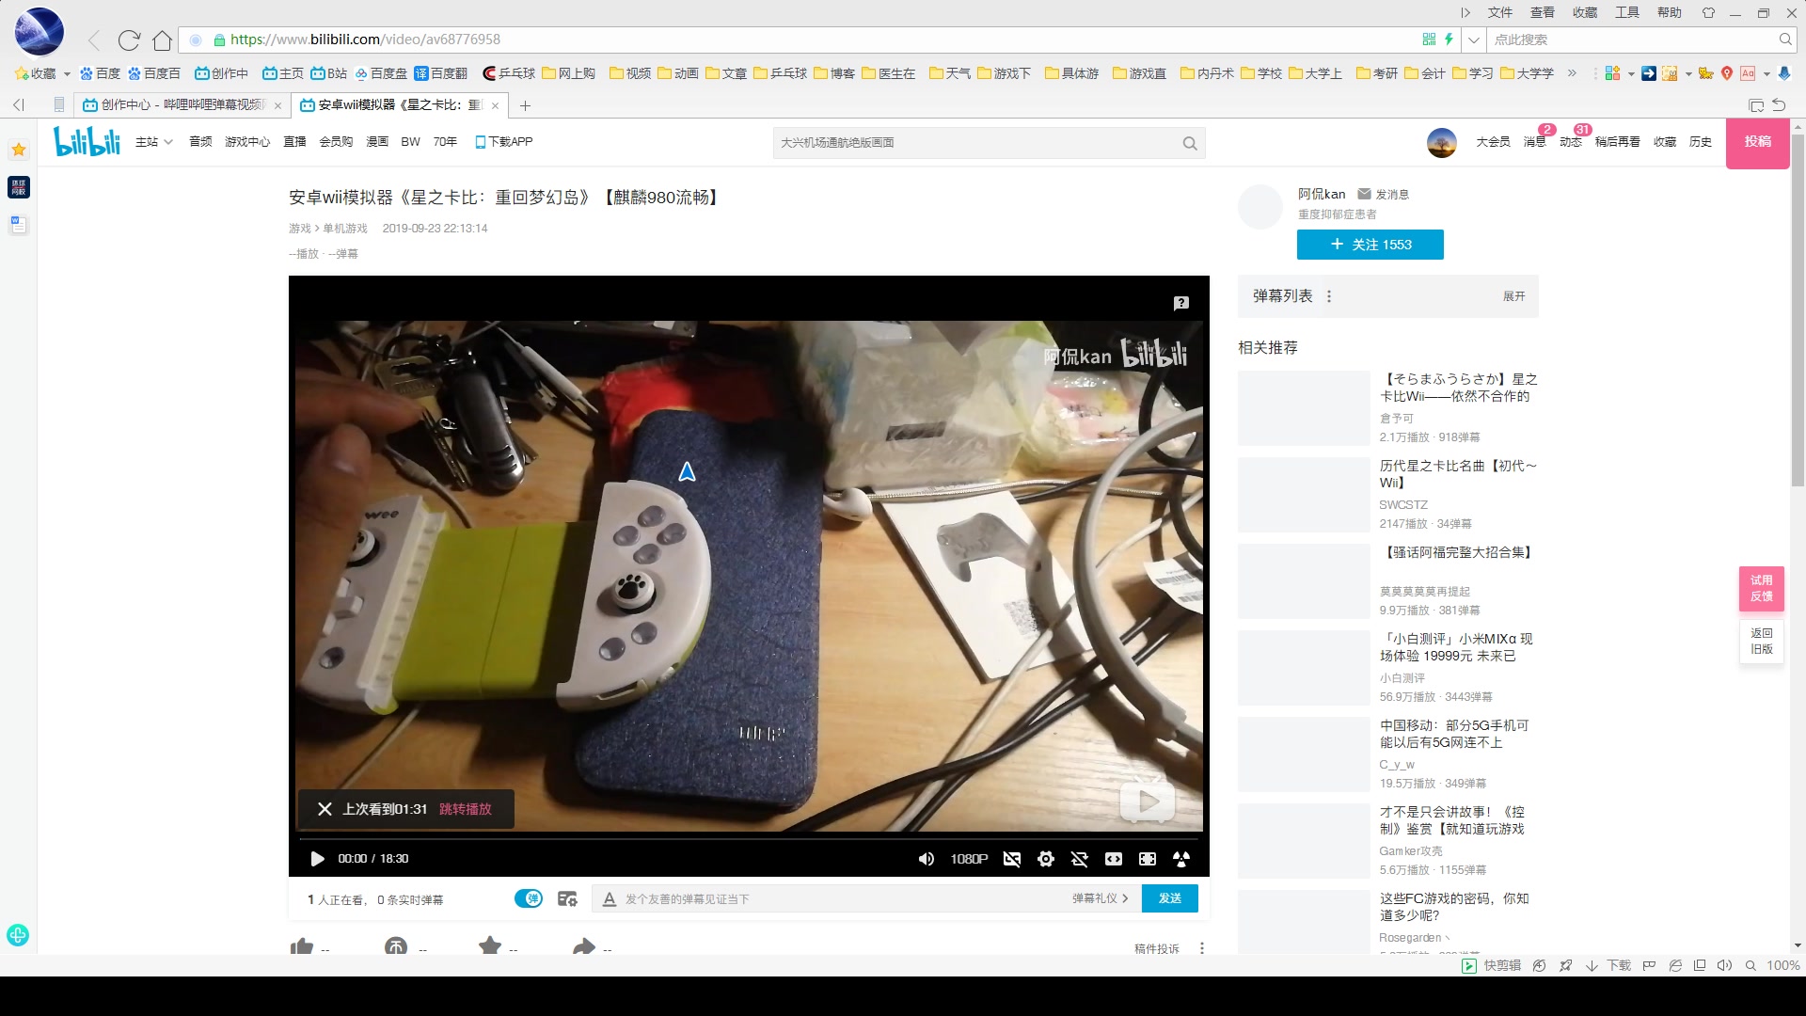Open danmaku font style 'A' icon
The width and height of the screenshot is (1806, 1016).
click(610, 899)
